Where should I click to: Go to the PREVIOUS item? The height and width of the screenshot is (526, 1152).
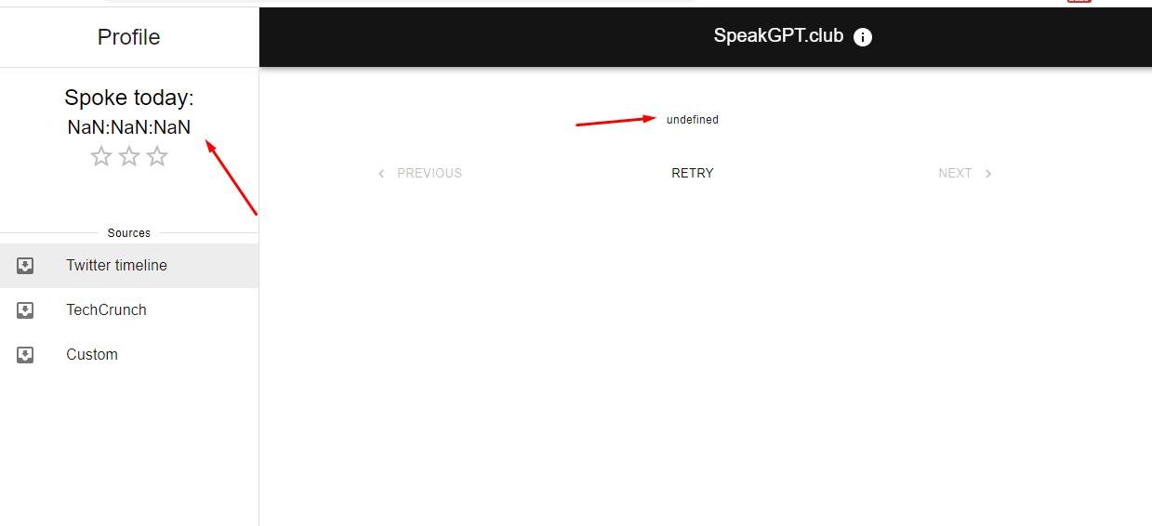419,173
